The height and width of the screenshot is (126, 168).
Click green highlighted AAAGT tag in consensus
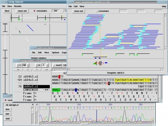(56, 90)
